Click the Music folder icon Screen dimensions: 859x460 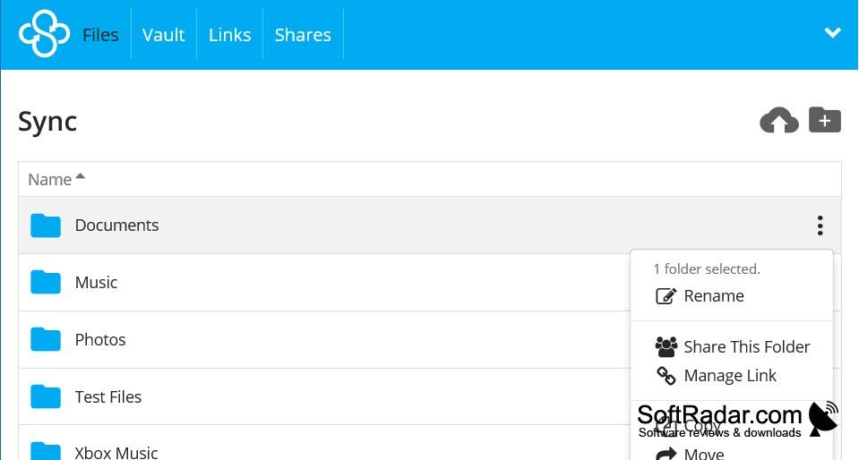(46, 283)
